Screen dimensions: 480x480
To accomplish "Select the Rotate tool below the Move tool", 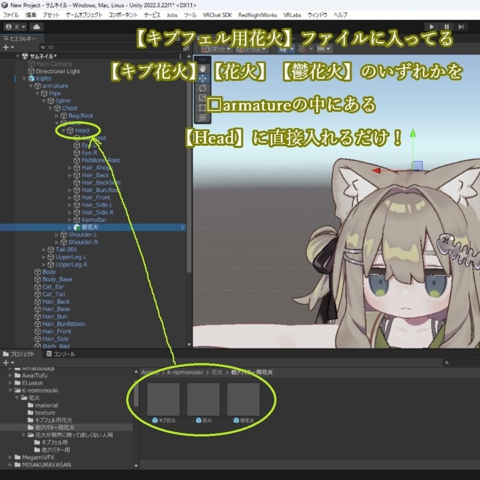I will point(202,88).
